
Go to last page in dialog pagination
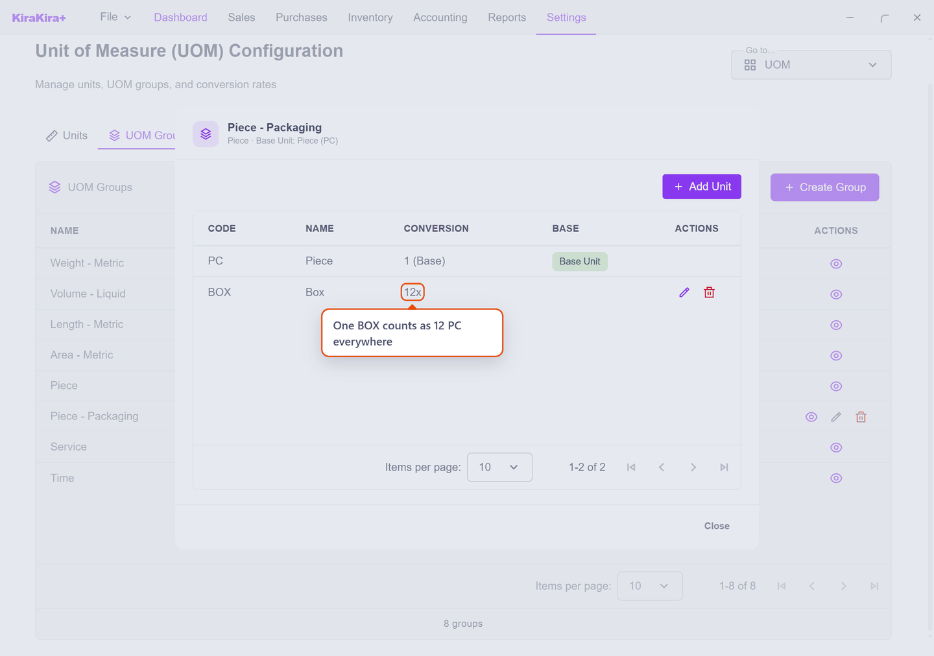tap(724, 467)
